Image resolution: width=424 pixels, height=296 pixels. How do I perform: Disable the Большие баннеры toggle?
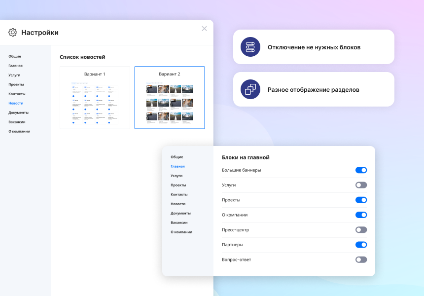(361, 170)
